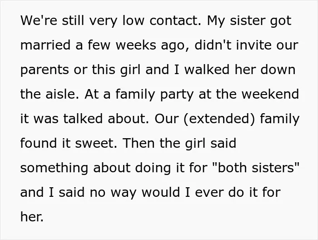Click the words "the aisle"
Screen dimensions: 318x240
[x=50, y=94]
